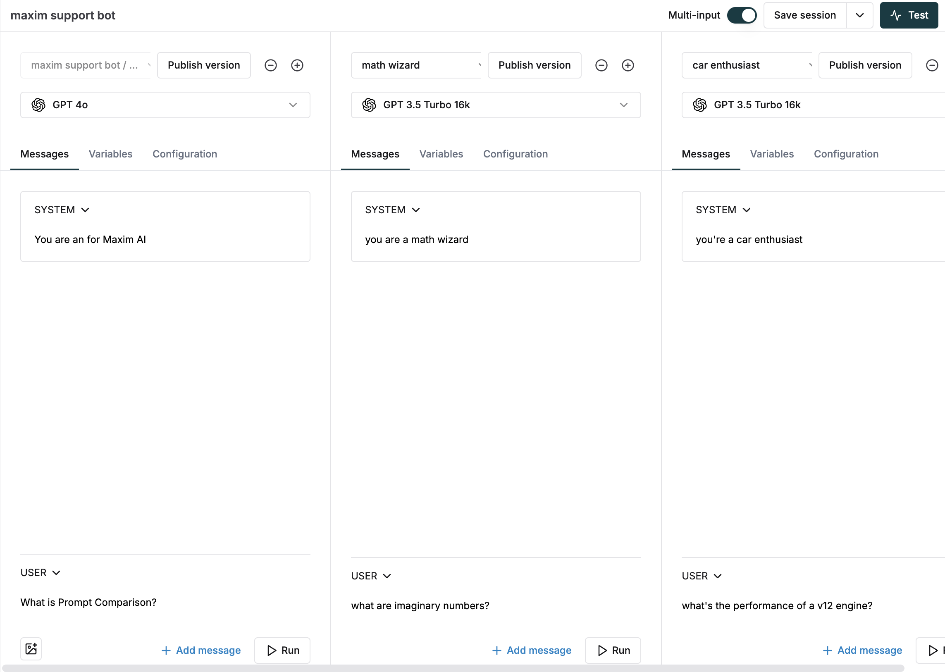Open the Configuration tab for car enthusiast

[x=846, y=154]
